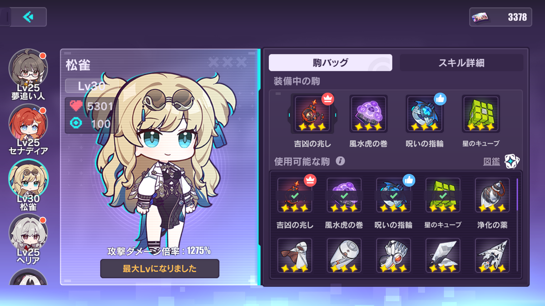Uncheck the equipped 風水虎の巻 in available pieces
This screenshot has width=545, height=306.
[344, 195]
